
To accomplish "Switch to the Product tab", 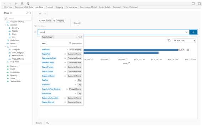I will 49,7.
